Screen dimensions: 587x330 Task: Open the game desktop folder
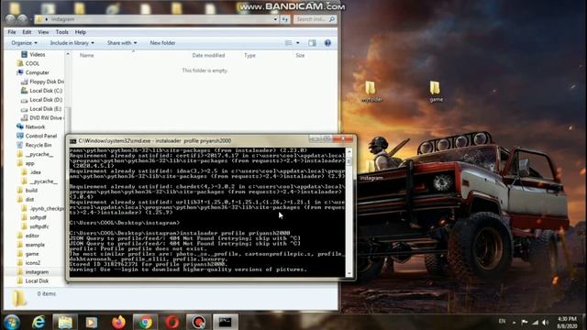tap(436, 92)
